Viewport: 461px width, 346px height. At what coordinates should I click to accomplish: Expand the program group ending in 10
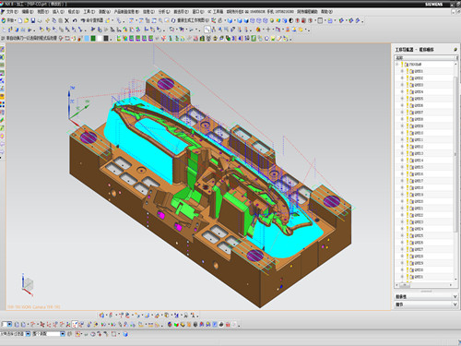[x=402, y=133]
